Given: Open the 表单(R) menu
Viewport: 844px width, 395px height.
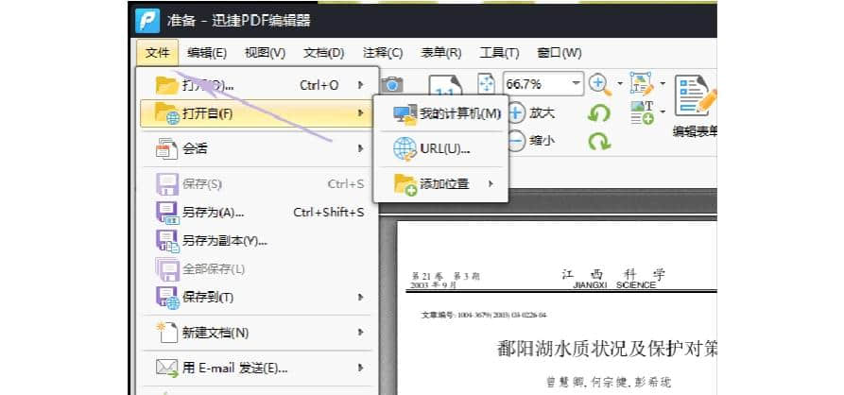Looking at the screenshot, I should tap(441, 53).
